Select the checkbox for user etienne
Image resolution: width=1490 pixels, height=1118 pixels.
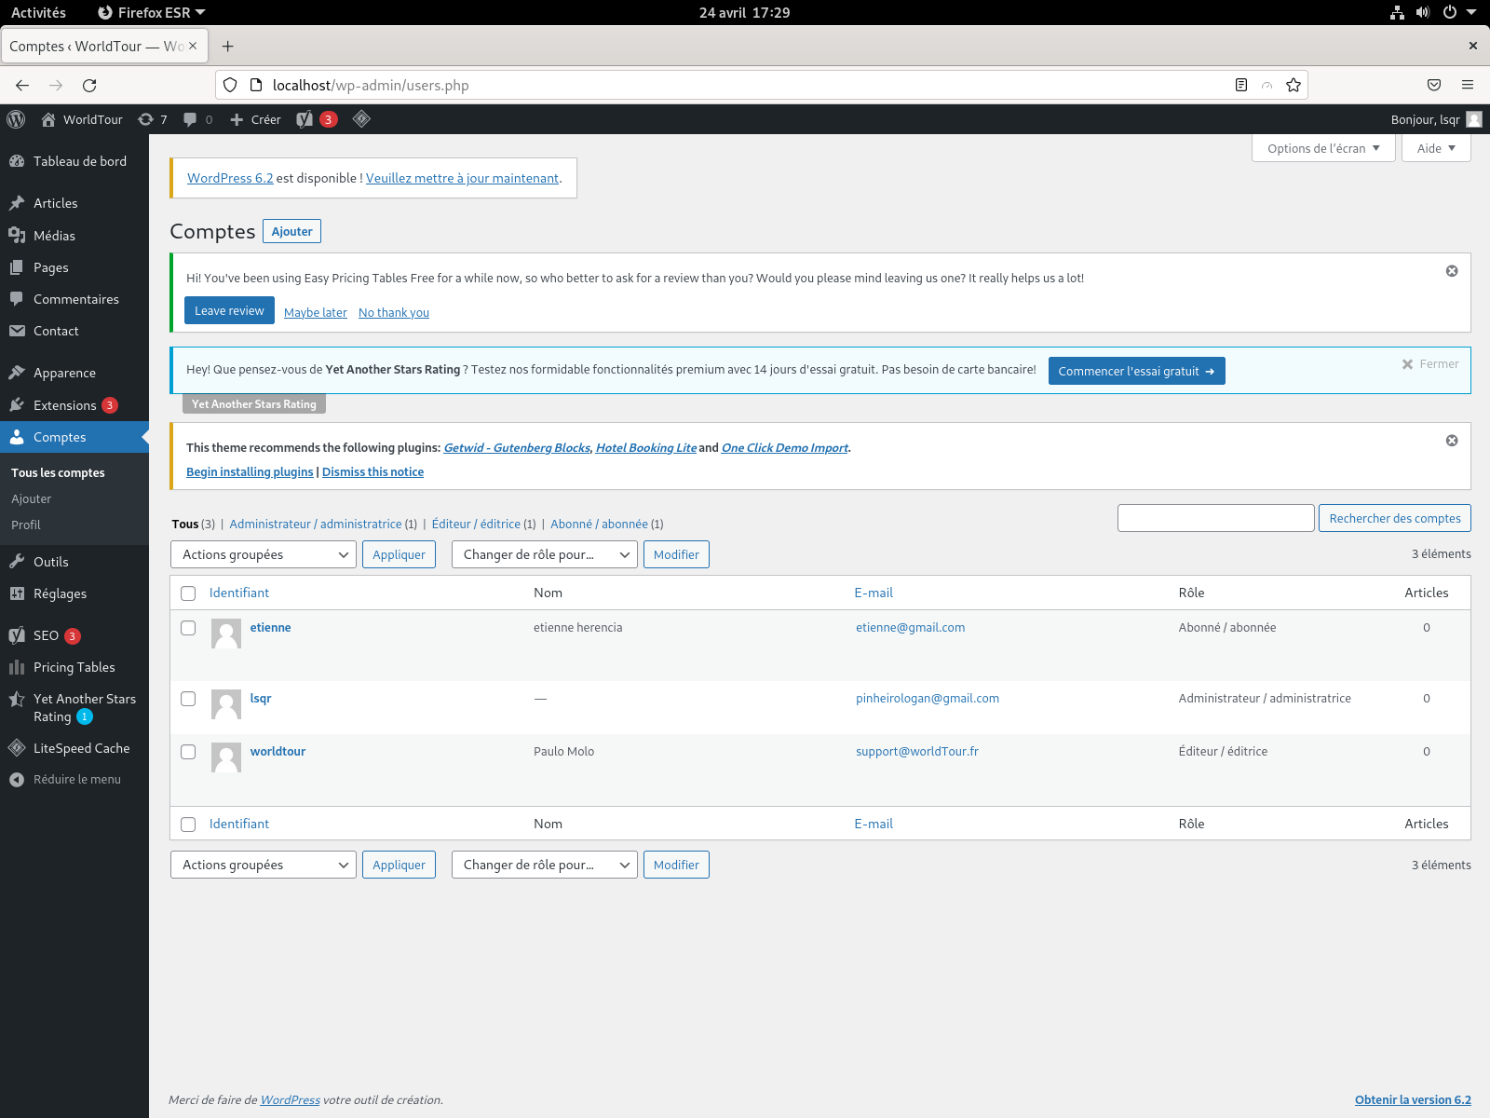(188, 628)
